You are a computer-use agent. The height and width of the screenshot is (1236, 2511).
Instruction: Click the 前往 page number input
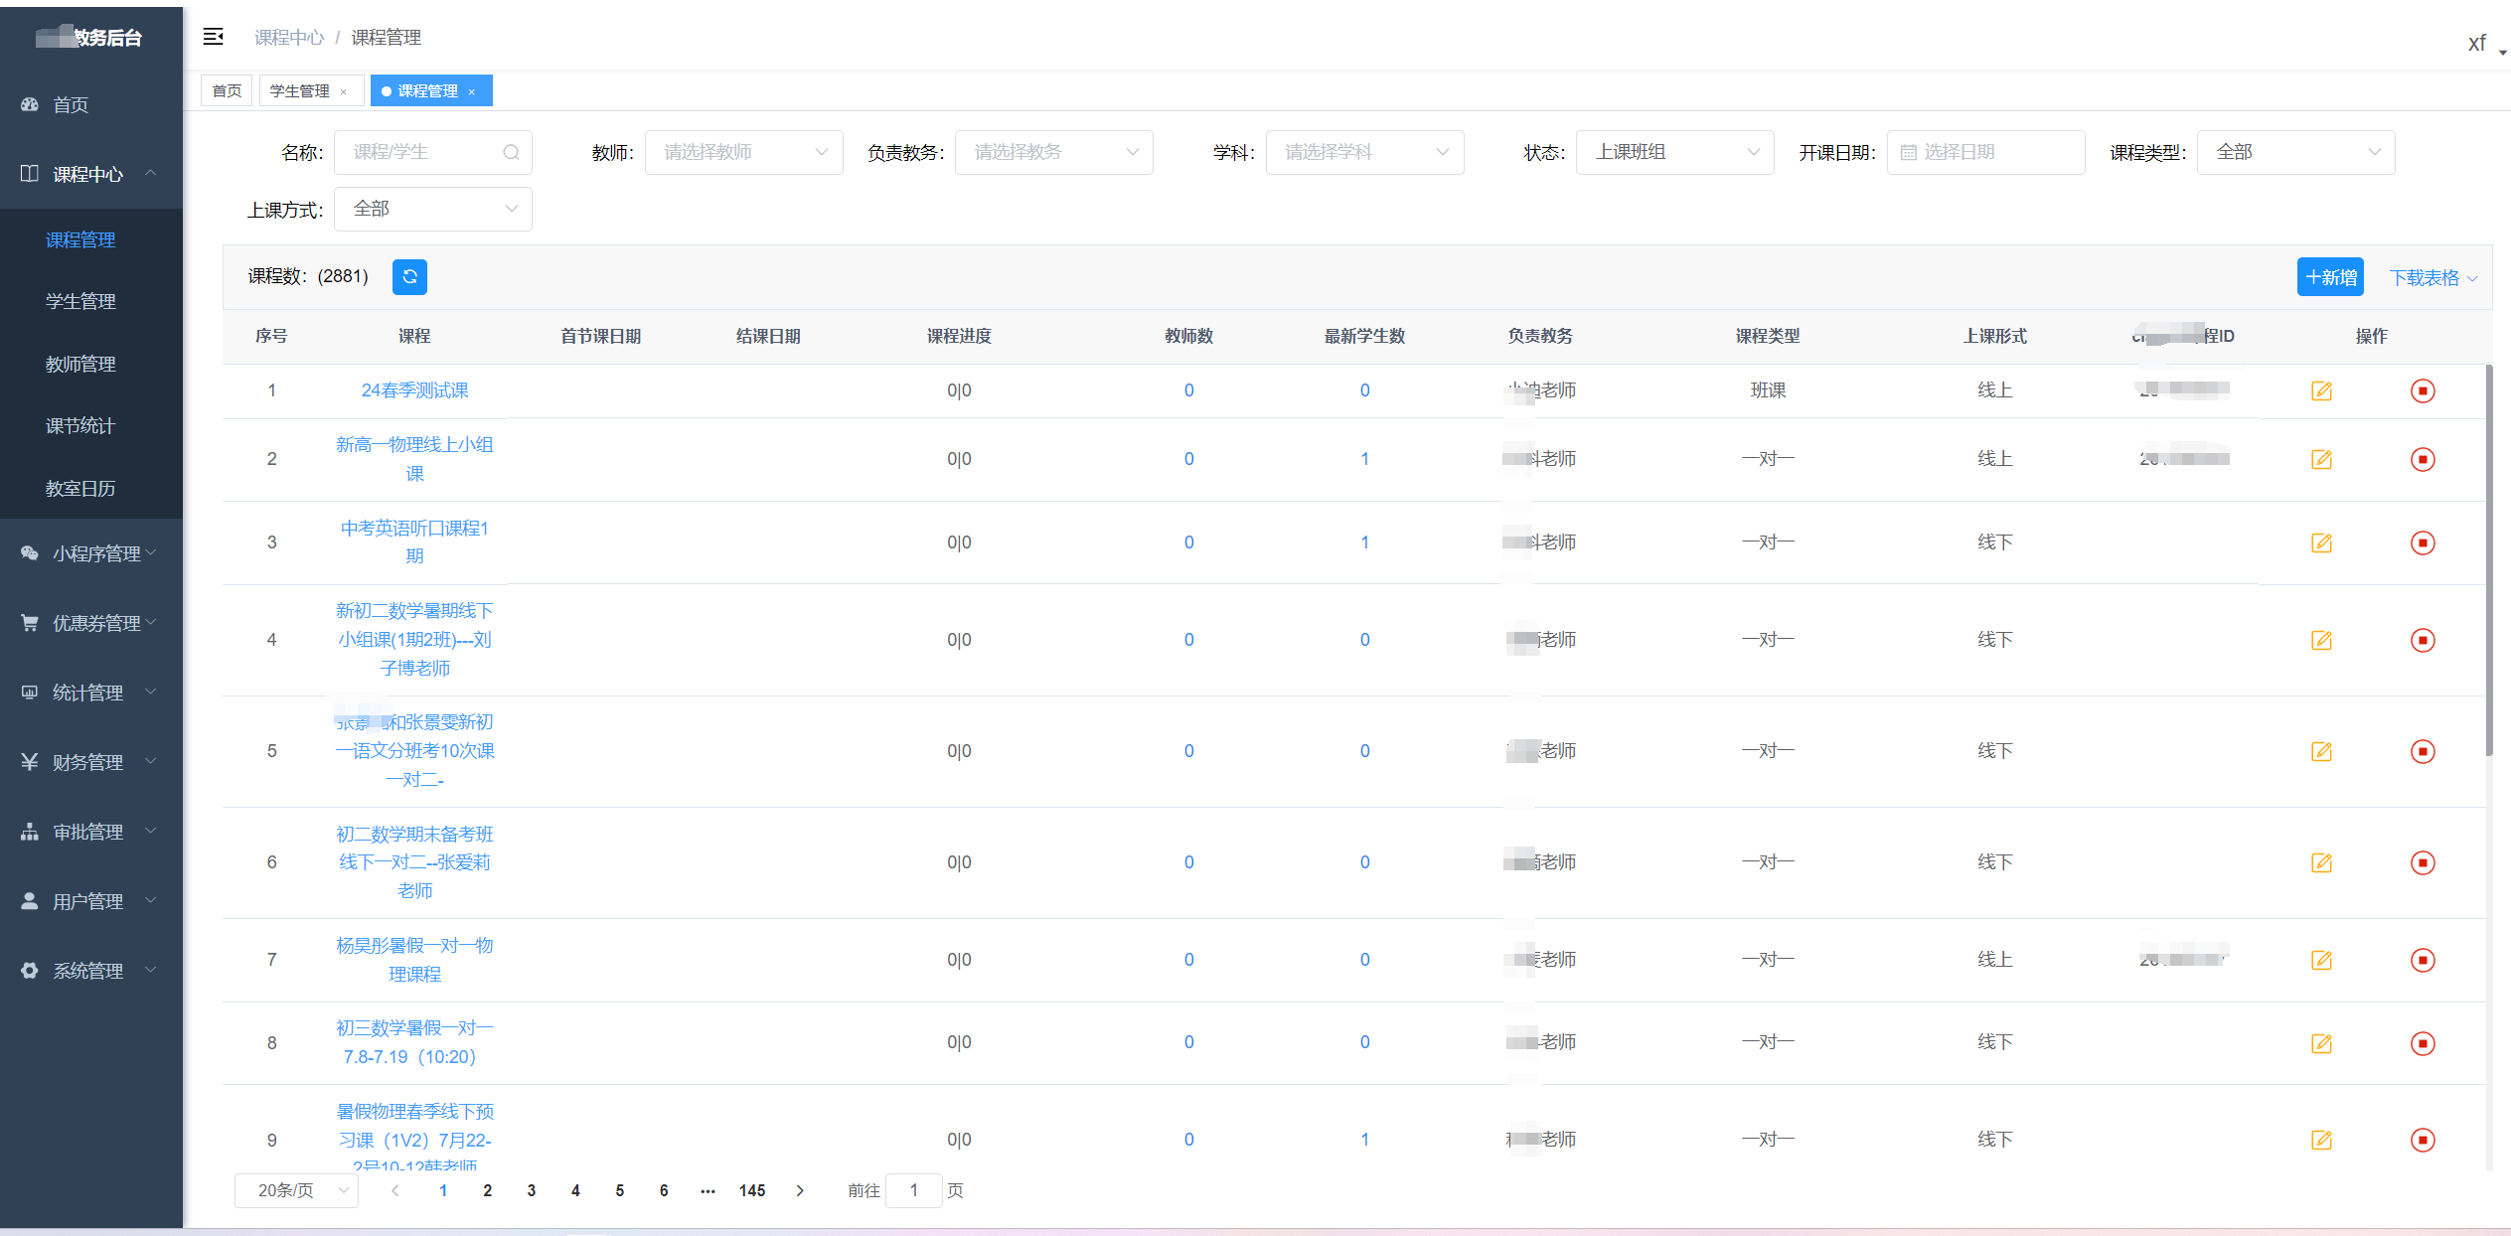pos(913,1190)
